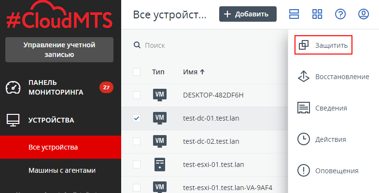Click Управление учетной записью button
379x193 pixels.
click(59, 50)
